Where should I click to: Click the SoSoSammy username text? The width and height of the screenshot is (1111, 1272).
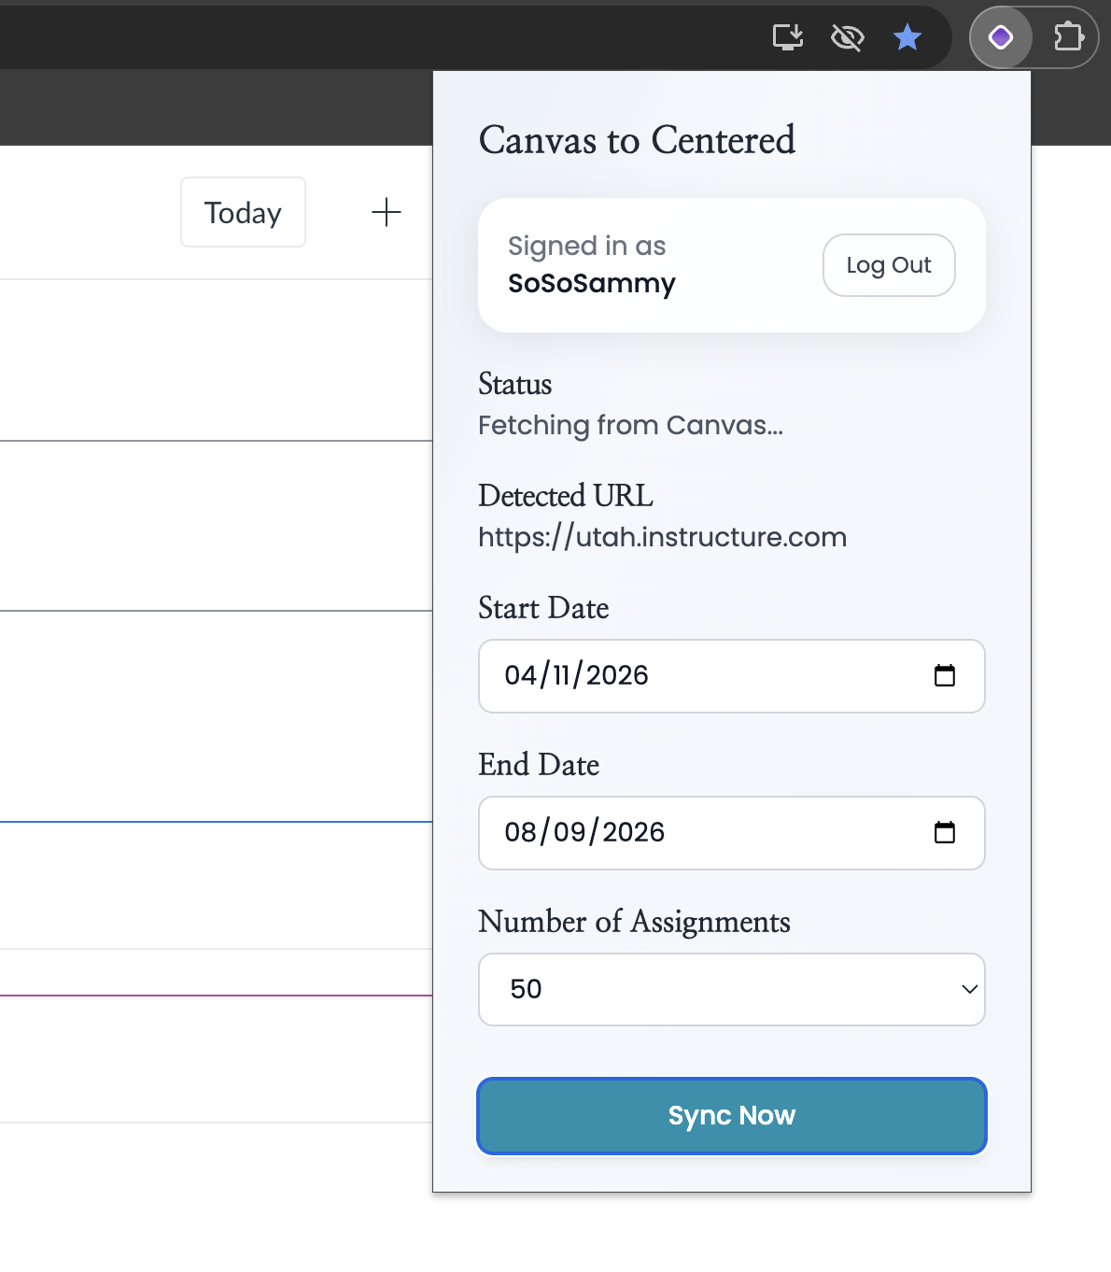point(592,283)
